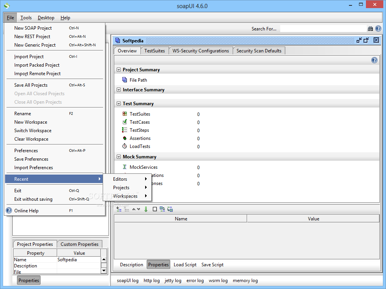Click the Softpedia project window icon

tap(118, 40)
